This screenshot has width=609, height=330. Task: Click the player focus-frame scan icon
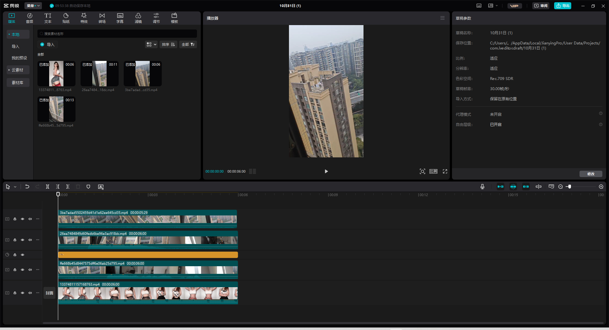click(x=422, y=171)
